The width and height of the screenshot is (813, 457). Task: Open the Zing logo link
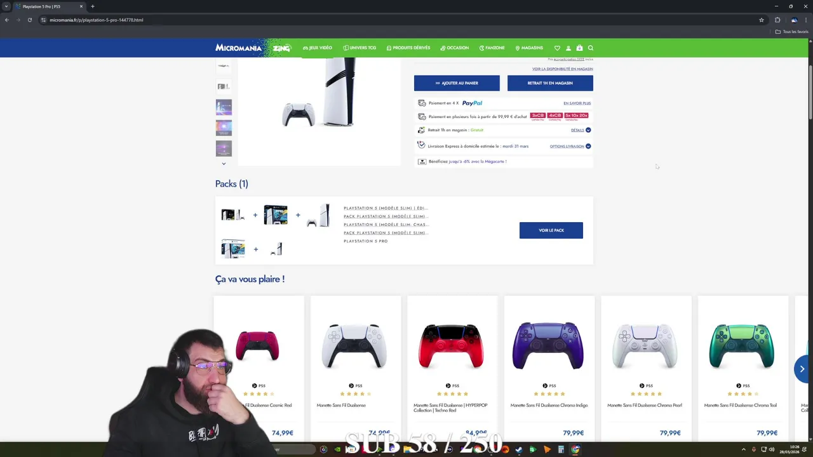tap(281, 48)
